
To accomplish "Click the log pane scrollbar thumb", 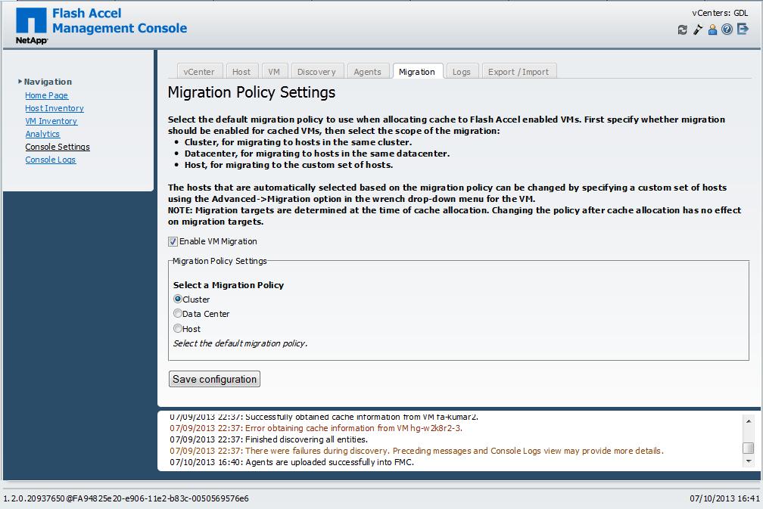I will [x=749, y=448].
